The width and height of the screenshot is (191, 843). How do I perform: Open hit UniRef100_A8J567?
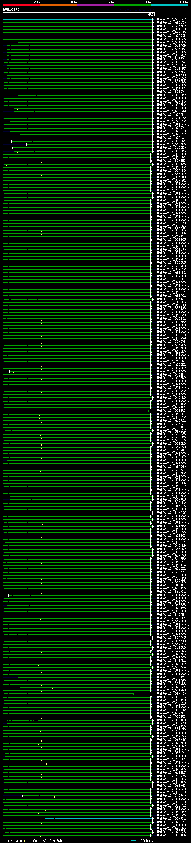coord(171,19)
